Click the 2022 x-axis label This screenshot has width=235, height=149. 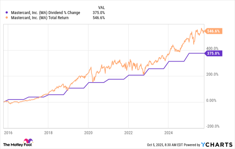click(x=128, y=133)
